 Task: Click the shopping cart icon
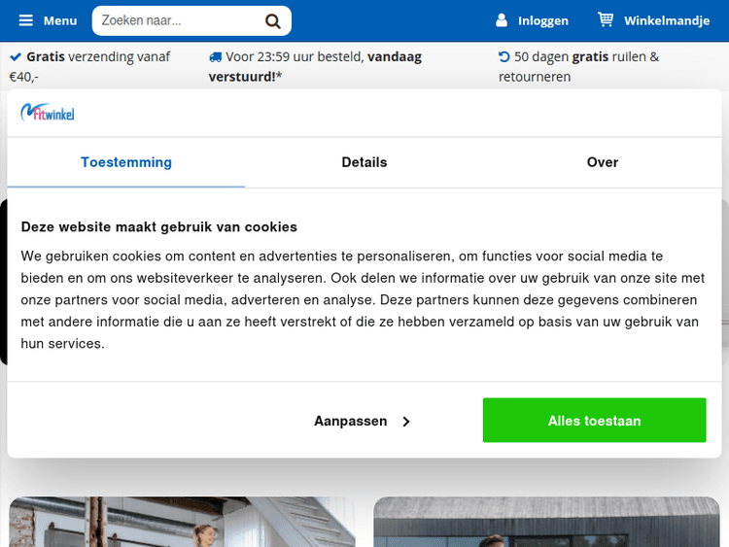point(606,19)
